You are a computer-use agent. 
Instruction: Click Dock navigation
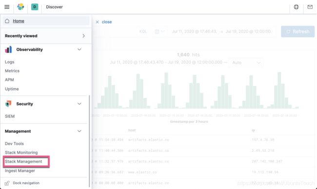click(26, 183)
